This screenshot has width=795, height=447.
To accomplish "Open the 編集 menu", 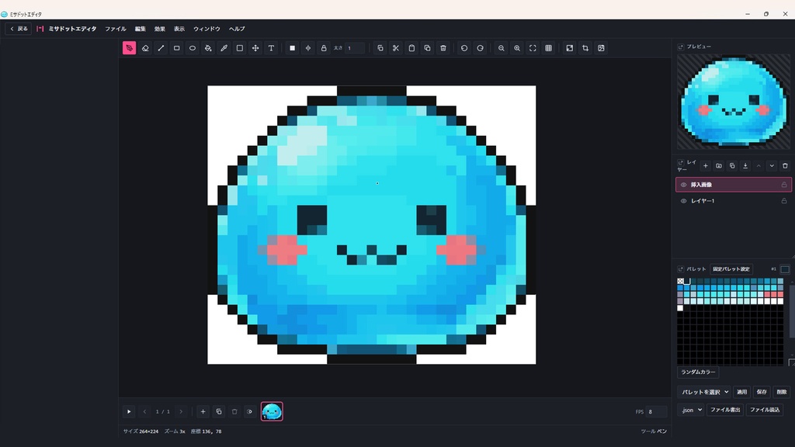I will point(141,29).
